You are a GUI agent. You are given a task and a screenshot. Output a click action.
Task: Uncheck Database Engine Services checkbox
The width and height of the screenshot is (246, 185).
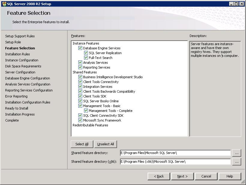click(x=80, y=48)
